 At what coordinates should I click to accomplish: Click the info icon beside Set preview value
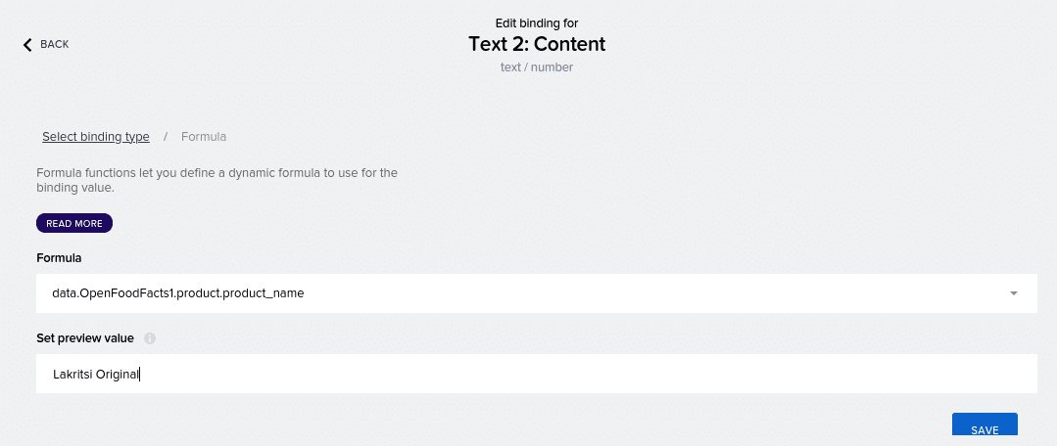(x=150, y=338)
